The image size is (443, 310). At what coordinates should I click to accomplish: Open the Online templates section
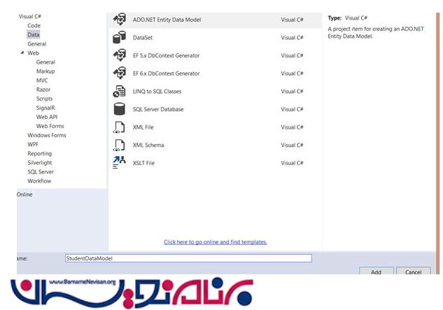[24, 195]
